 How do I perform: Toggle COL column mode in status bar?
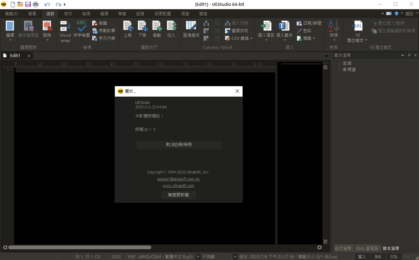coord(394,257)
